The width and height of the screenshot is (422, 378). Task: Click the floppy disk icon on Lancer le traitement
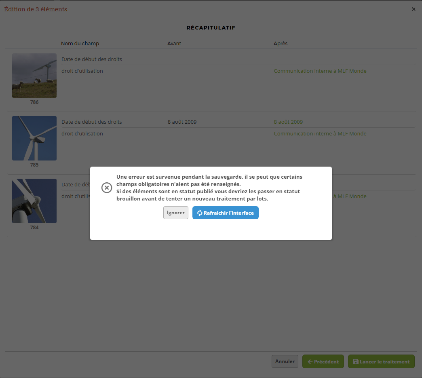point(356,362)
